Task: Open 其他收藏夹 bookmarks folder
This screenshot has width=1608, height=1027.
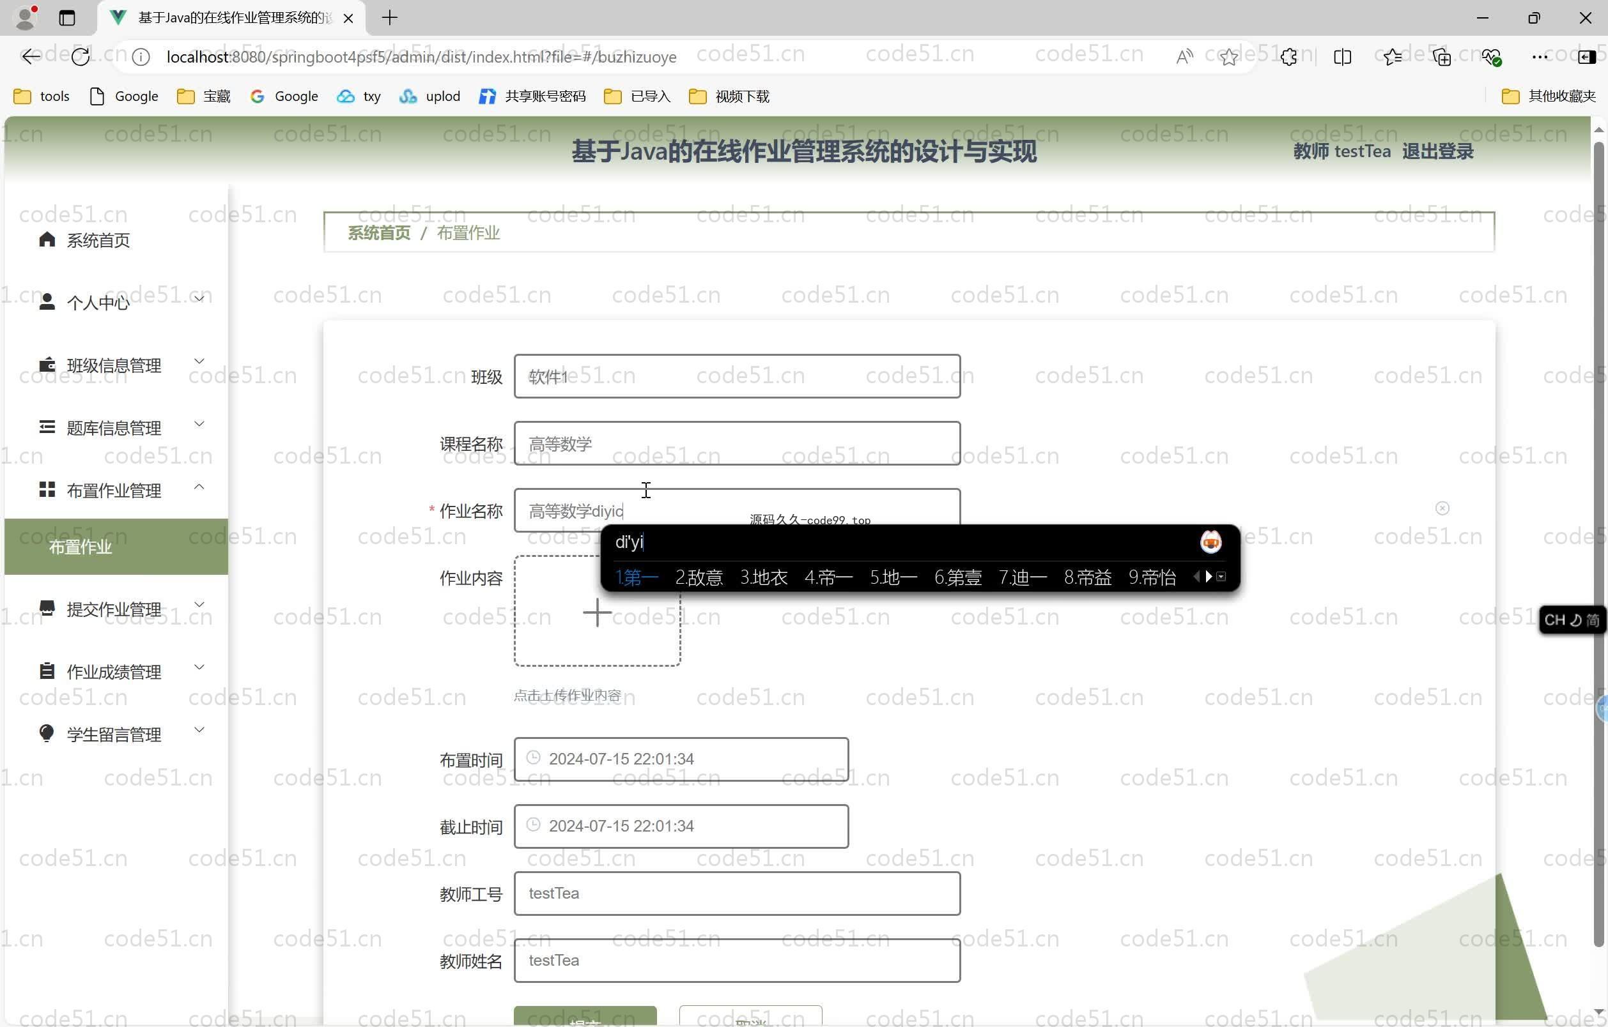Action: (x=1549, y=96)
